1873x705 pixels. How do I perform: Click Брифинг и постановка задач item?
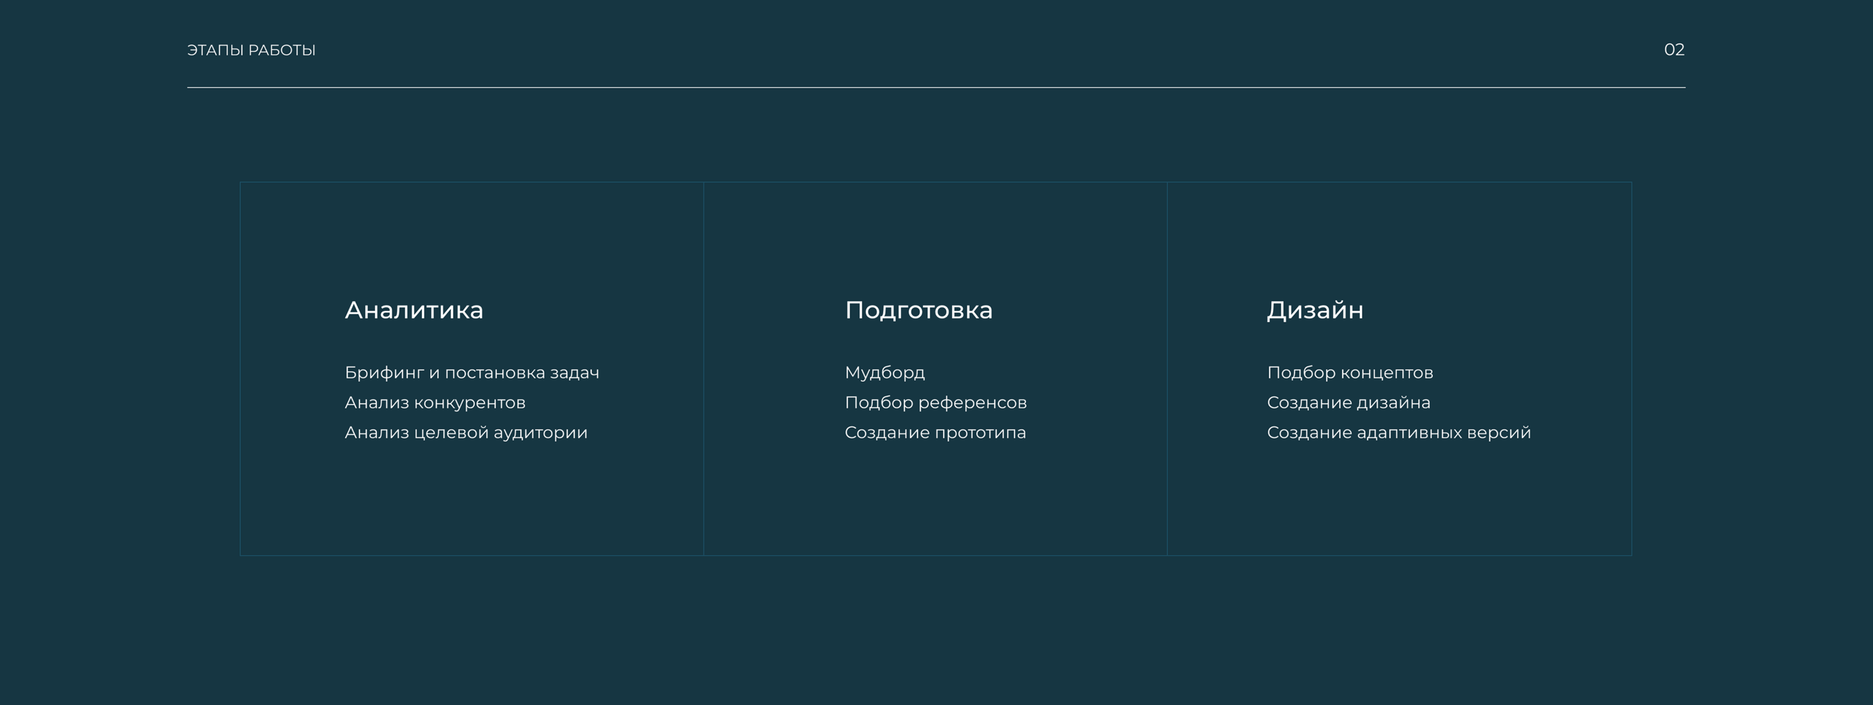point(472,373)
